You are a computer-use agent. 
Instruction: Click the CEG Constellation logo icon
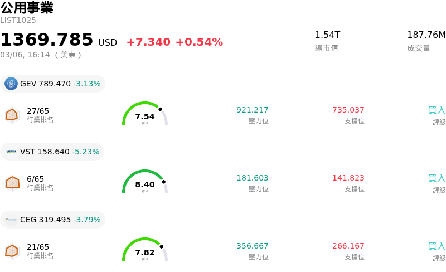11,220
